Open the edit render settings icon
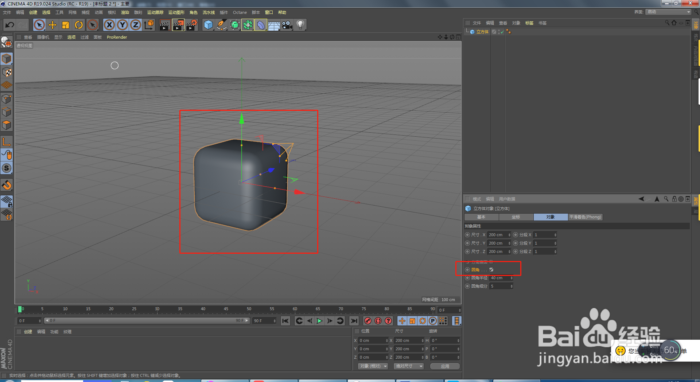The height and width of the screenshot is (382, 700). click(x=191, y=25)
